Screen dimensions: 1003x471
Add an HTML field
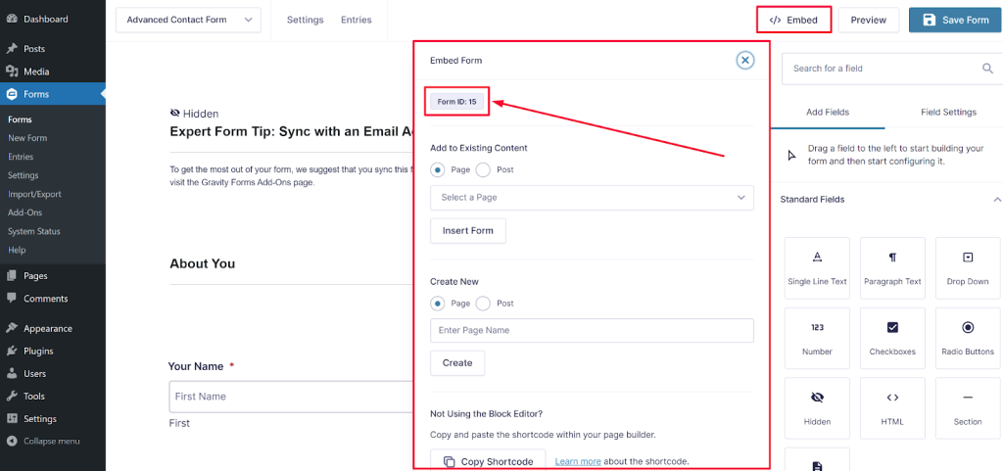pyautogui.click(x=892, y=409)
